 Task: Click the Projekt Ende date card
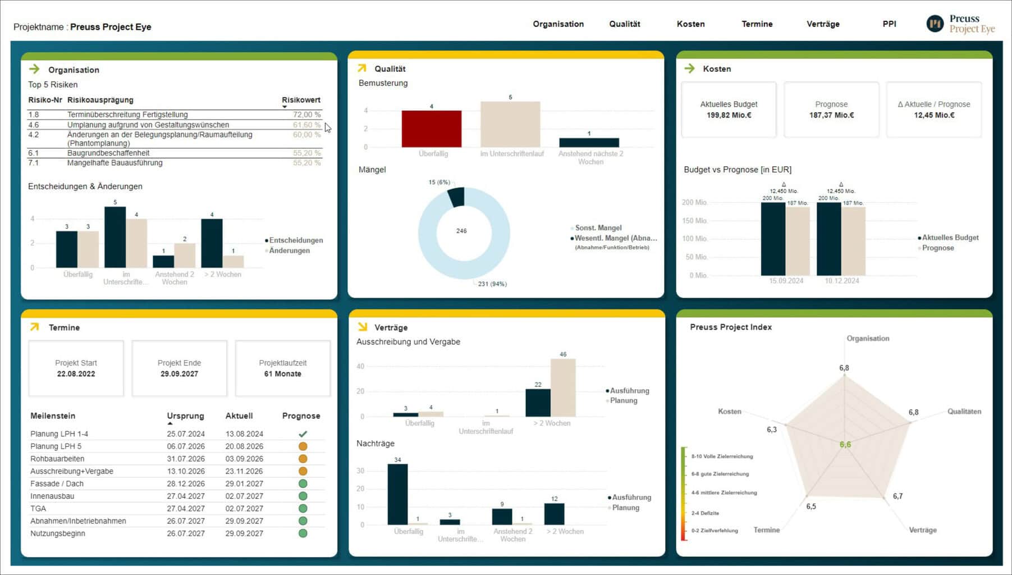click(179, 368)
